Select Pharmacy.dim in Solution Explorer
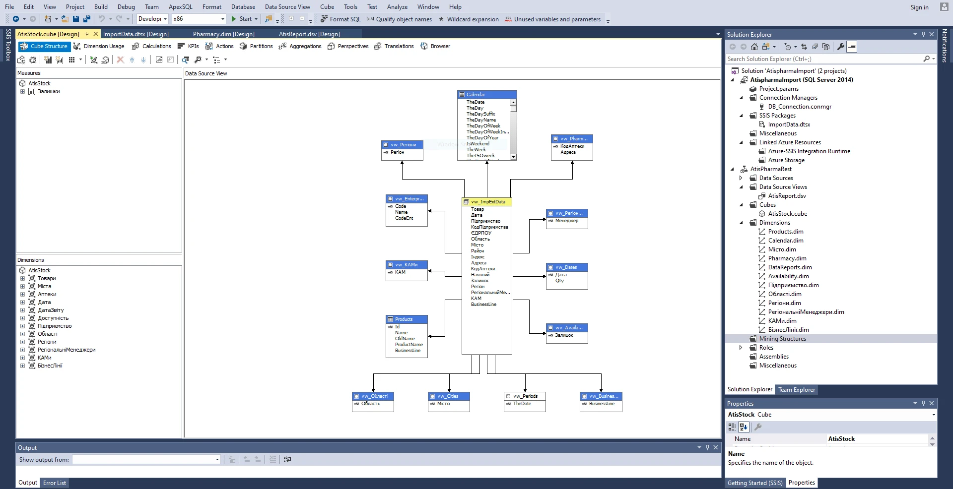 point(787,258)
